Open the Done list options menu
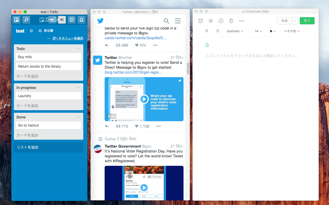Image resolution: width=329 pixels, height=205 pixels. [x=79, y=117]
